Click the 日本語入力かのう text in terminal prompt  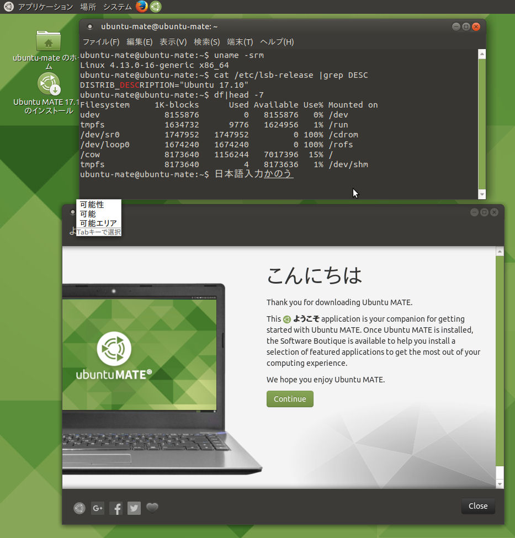coord(254,174)
